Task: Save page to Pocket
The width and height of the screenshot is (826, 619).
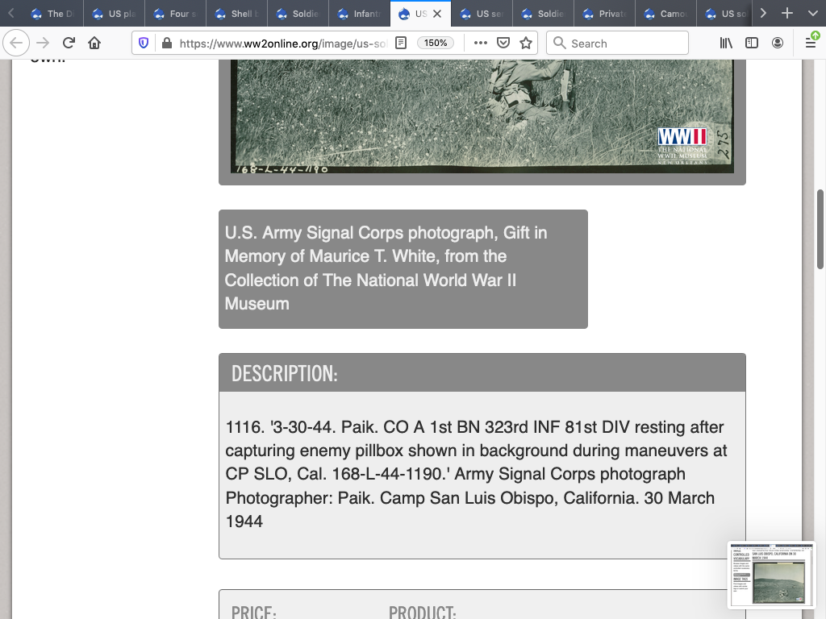Action: pos(503,44)
